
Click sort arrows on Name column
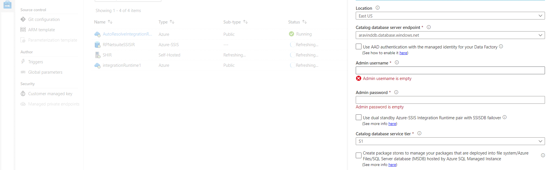(x=110, y=22)
